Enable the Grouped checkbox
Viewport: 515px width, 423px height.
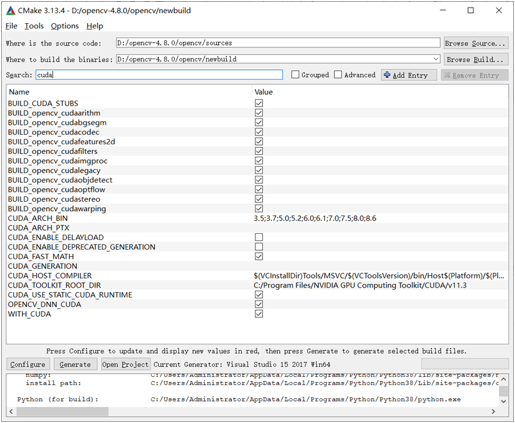coord(295,75)
